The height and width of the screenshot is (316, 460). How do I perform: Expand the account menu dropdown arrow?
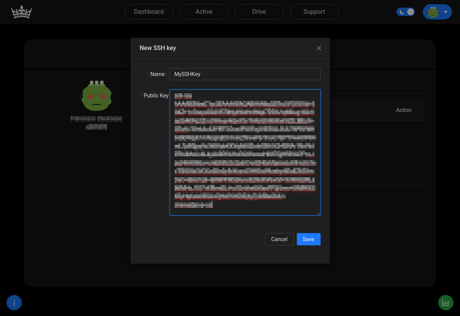pos(445,12)
